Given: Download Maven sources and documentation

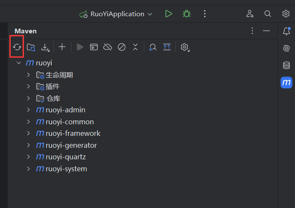Looking at the screenshot, I should 45,47.
